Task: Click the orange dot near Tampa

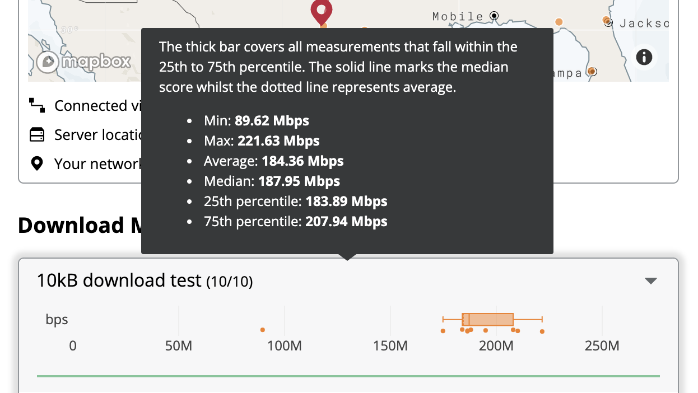Action: (591, 71)
